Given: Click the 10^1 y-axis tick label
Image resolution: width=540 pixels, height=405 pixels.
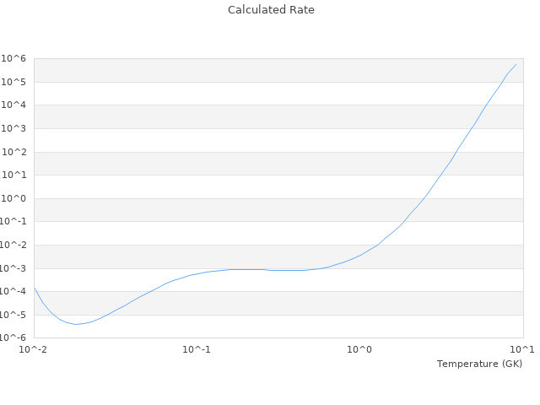Looking at the screenshot, I should 16,175.
